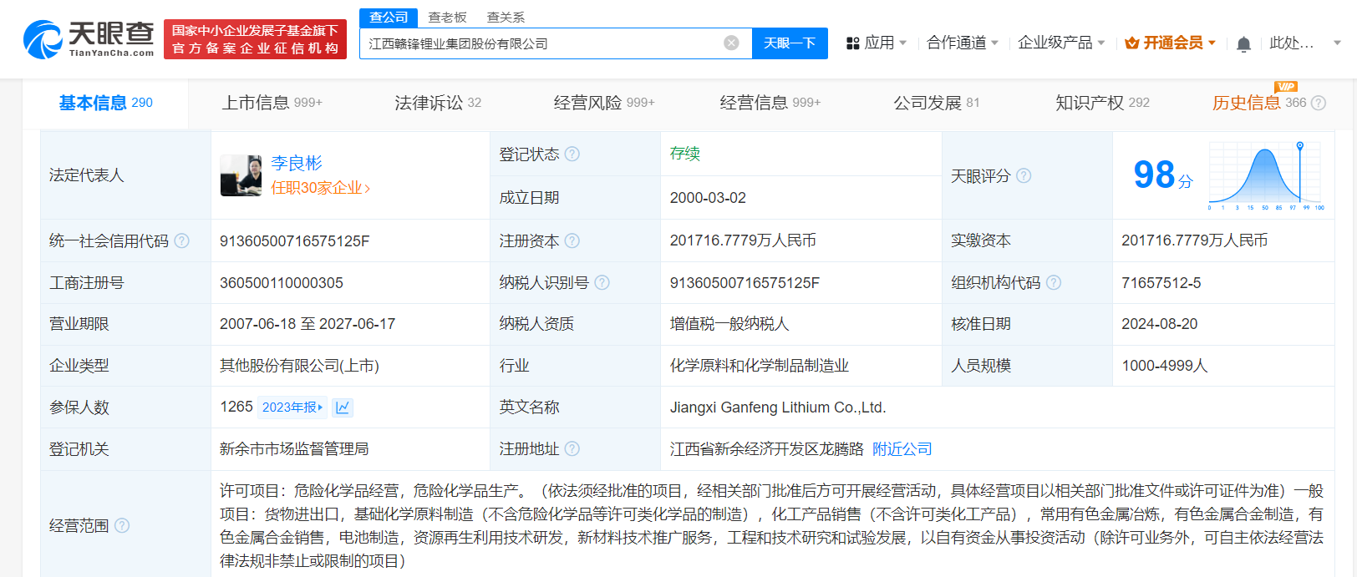The image size is (1357, 577).
Task: Click the Jiangxi Ganfeng Lithium English name
Action: 778,407
